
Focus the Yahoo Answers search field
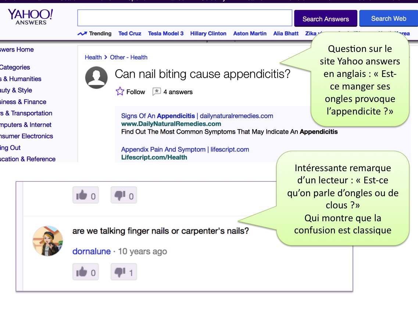pyautogui.click(x=185, y=18)
